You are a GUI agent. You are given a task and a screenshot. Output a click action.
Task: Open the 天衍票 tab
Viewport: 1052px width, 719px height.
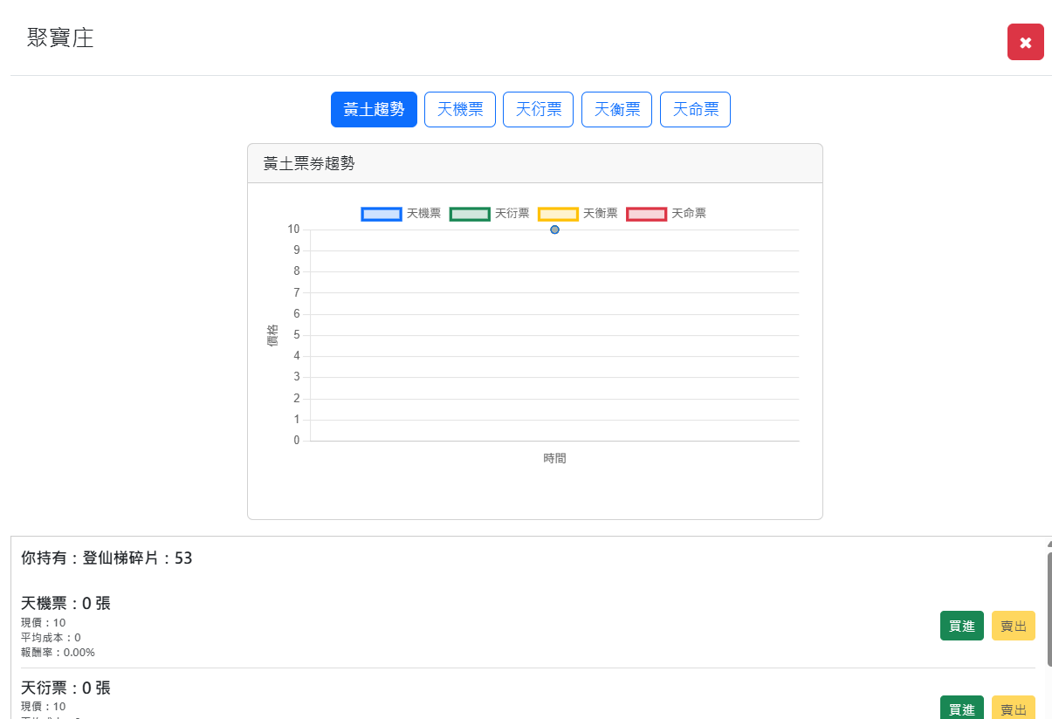coord(538,110)
